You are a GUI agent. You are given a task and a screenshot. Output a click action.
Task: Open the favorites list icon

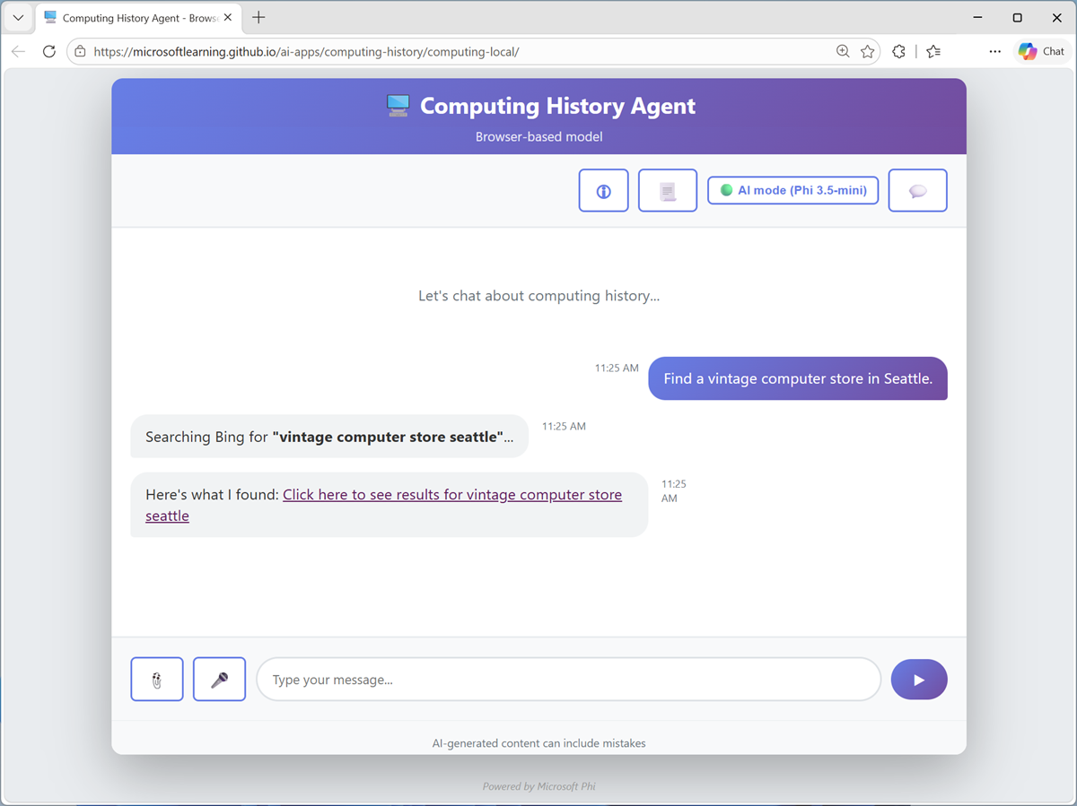(x=933, y=51)
